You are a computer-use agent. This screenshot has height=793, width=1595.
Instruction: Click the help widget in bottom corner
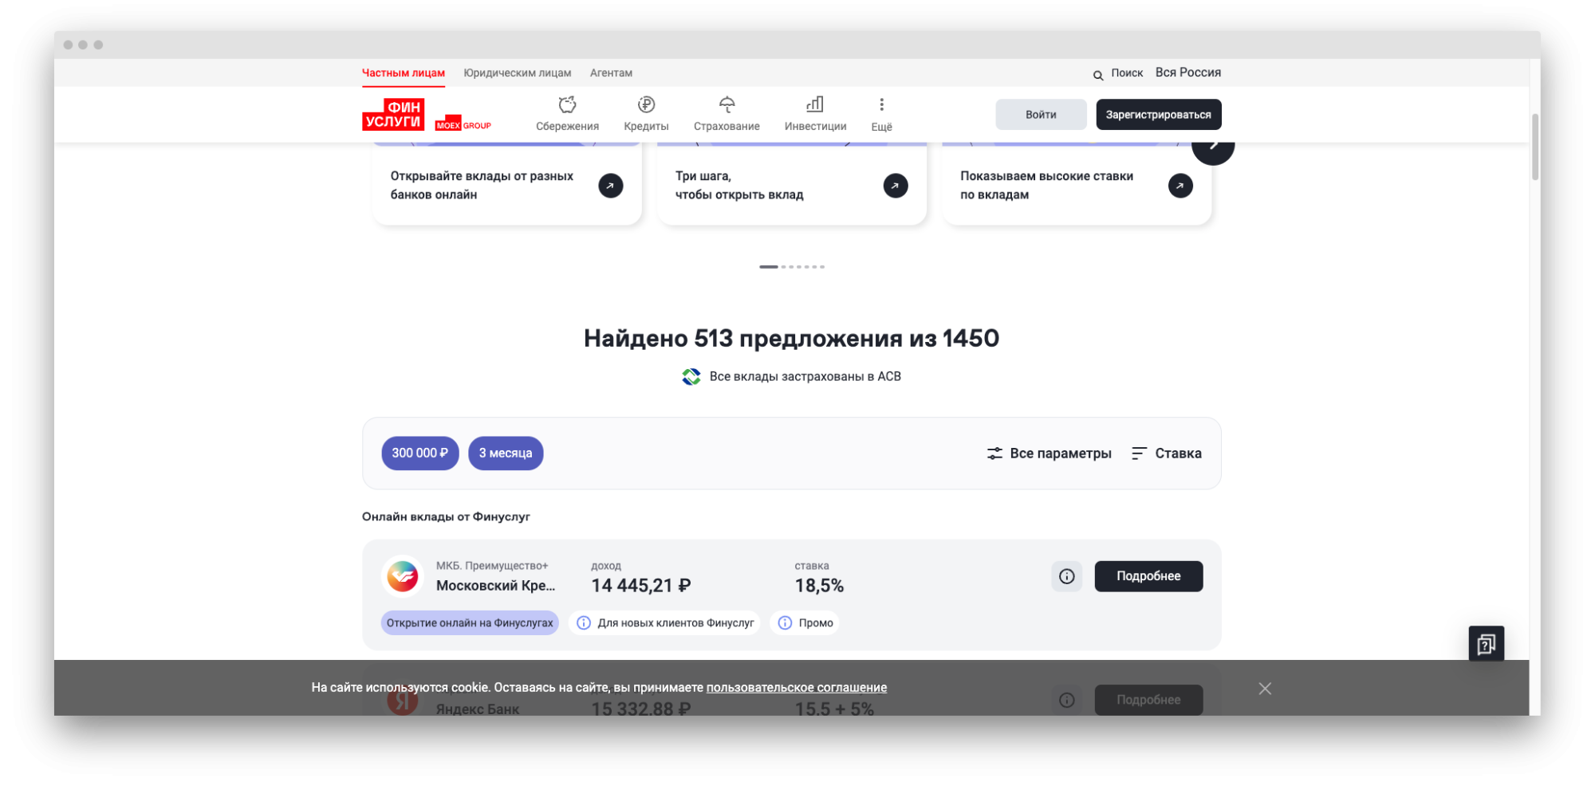[x=1485, y=642]
